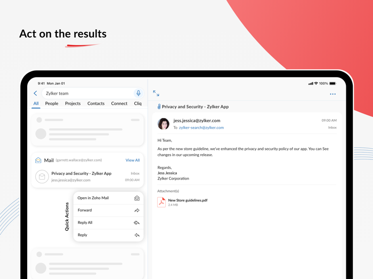The image size is (373, 279).
Task: Click the 9:41 clock in status bar
Action: tap(41, 83)
